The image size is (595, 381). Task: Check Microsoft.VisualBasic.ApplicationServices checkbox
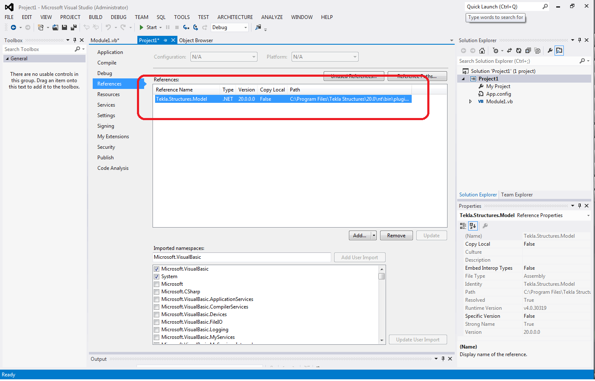click(157, 299)
